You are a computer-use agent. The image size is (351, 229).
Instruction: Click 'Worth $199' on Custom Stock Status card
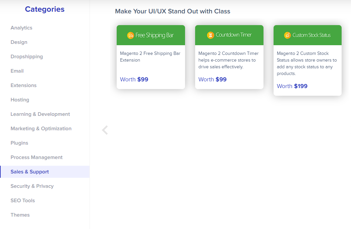292,86
